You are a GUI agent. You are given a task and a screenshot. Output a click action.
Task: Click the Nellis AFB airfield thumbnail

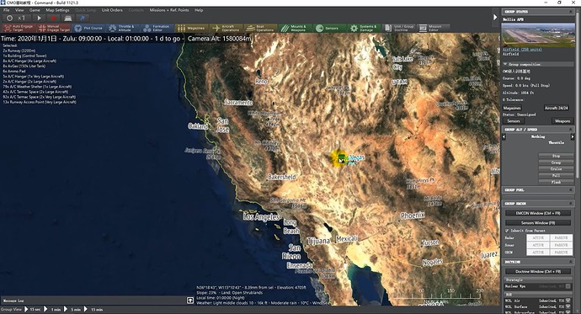538,35
